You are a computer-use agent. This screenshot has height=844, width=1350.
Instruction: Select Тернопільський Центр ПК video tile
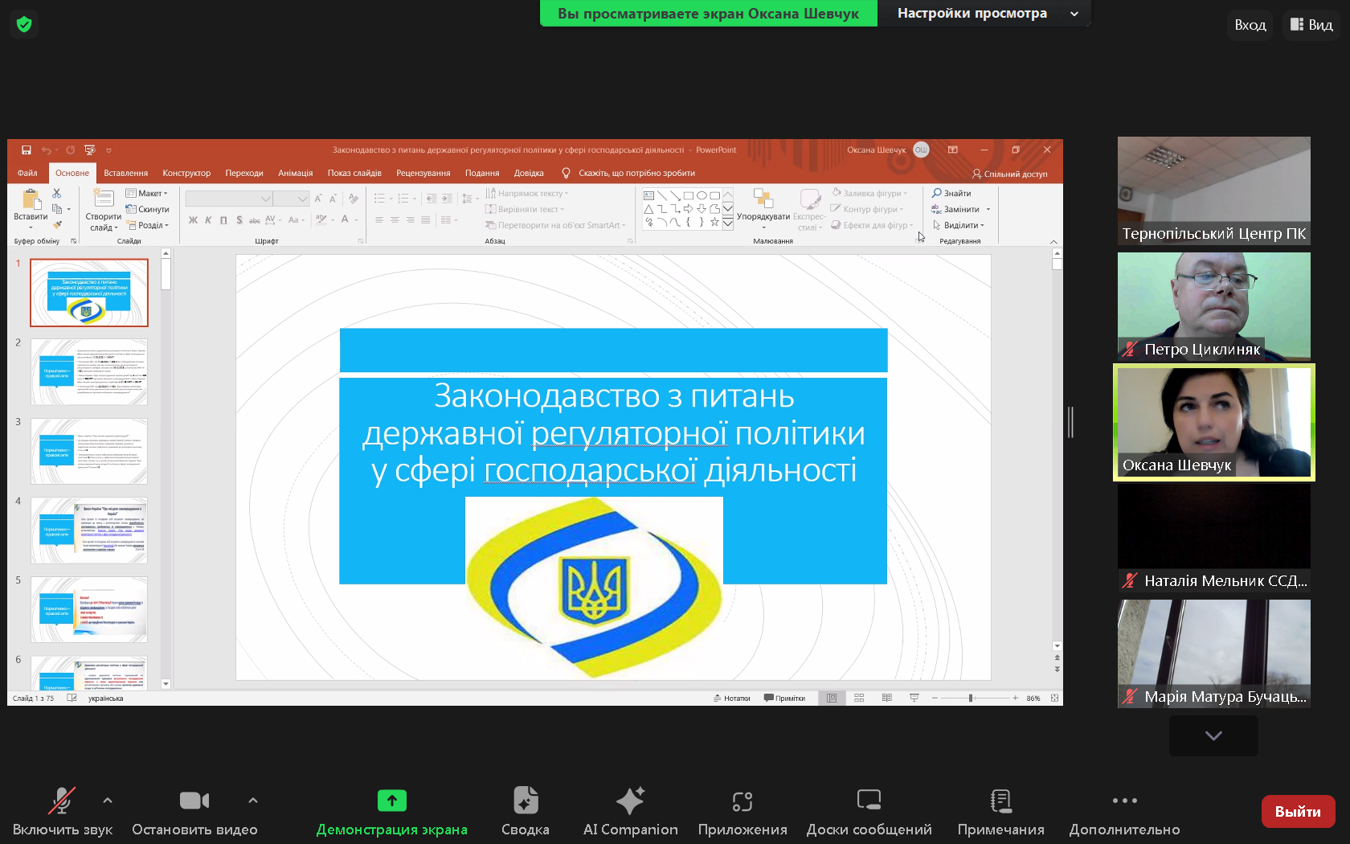1214,191
